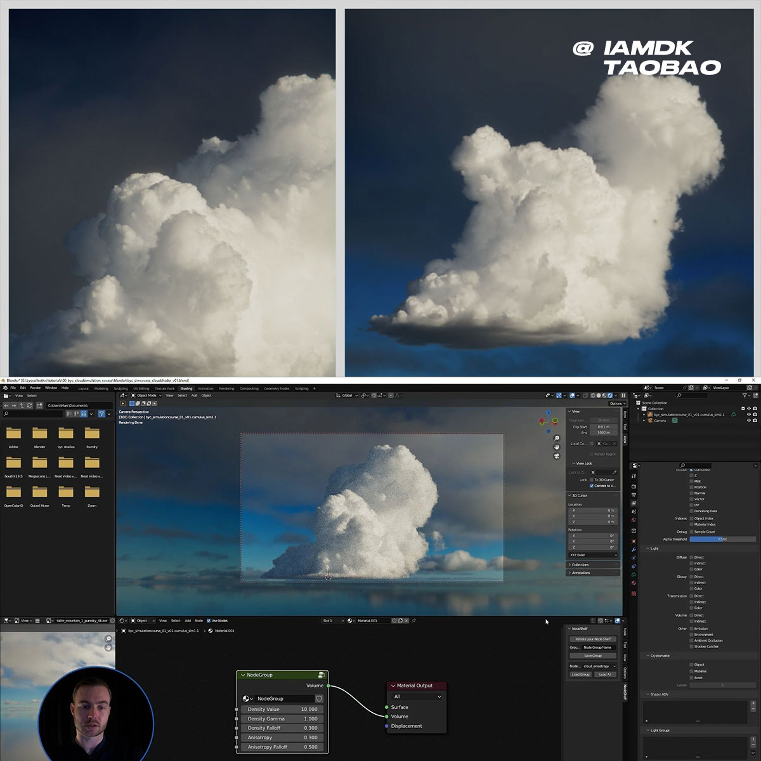Hide the Camera with its eye toggle
Image resolution: width=761 pixels, height=761 pixels.
749,420
